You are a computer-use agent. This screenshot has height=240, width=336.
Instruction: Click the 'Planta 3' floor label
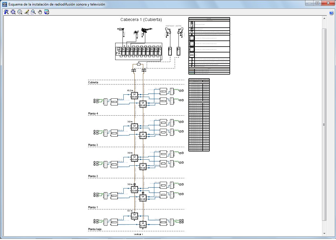coord(93,145)
